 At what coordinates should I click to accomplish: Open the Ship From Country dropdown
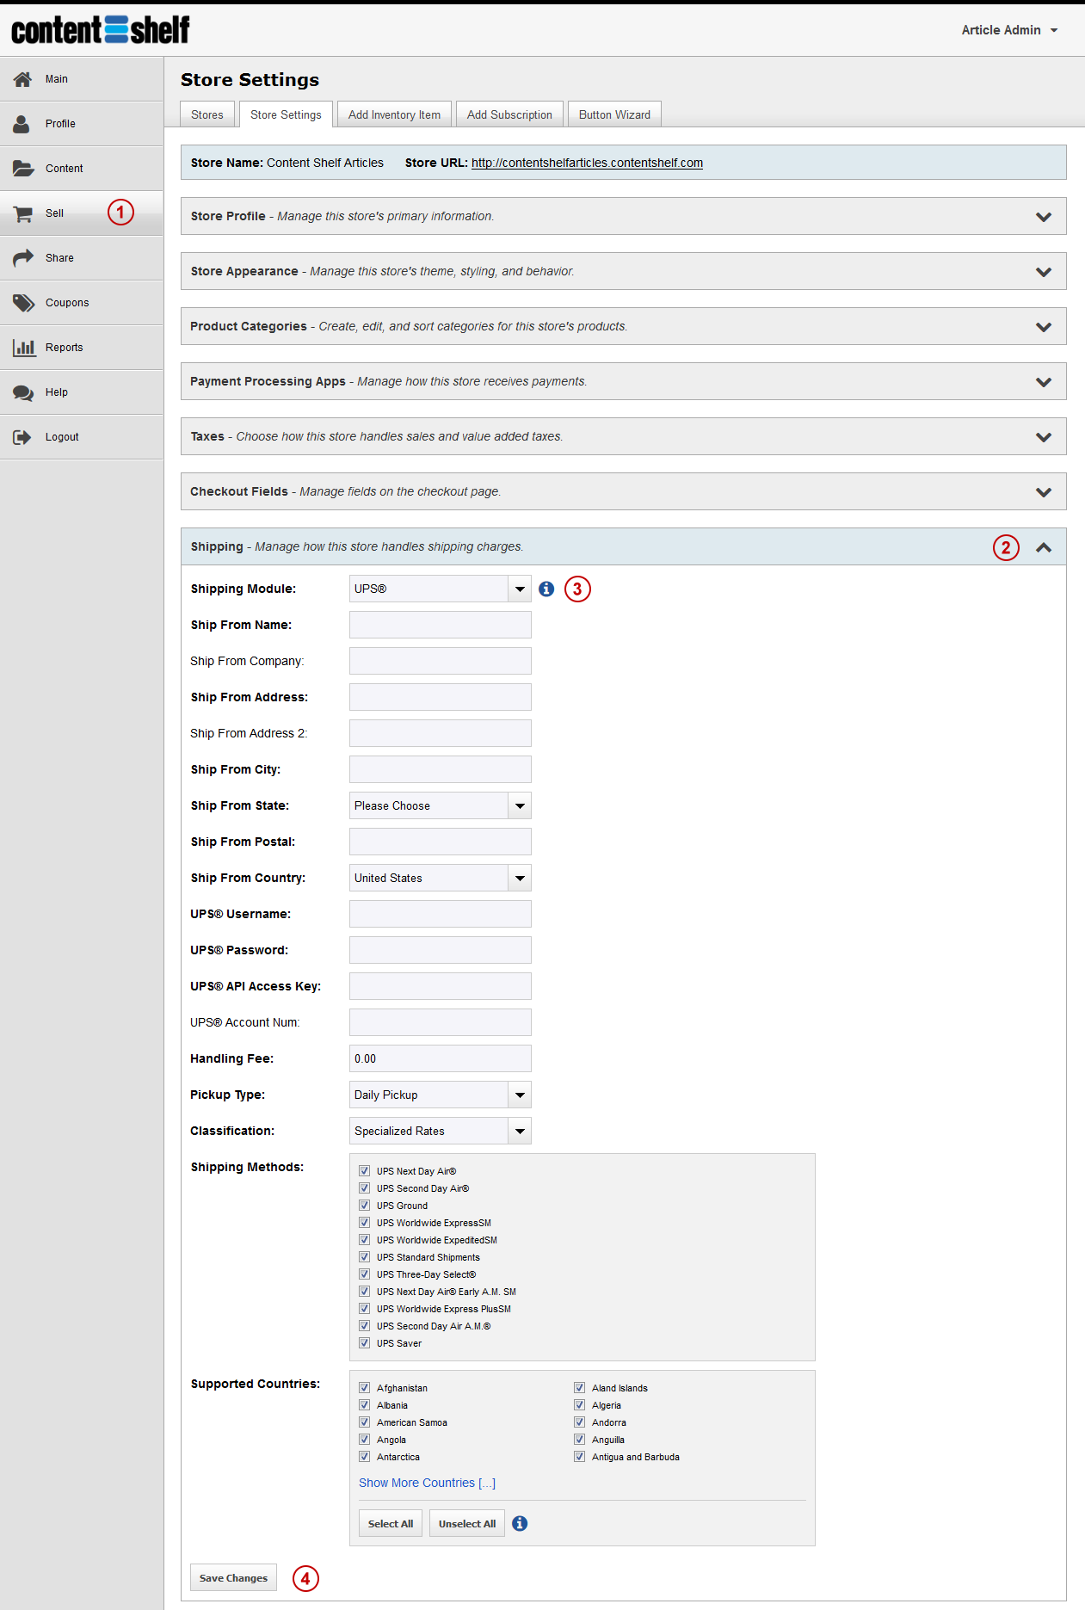(441, 878)
